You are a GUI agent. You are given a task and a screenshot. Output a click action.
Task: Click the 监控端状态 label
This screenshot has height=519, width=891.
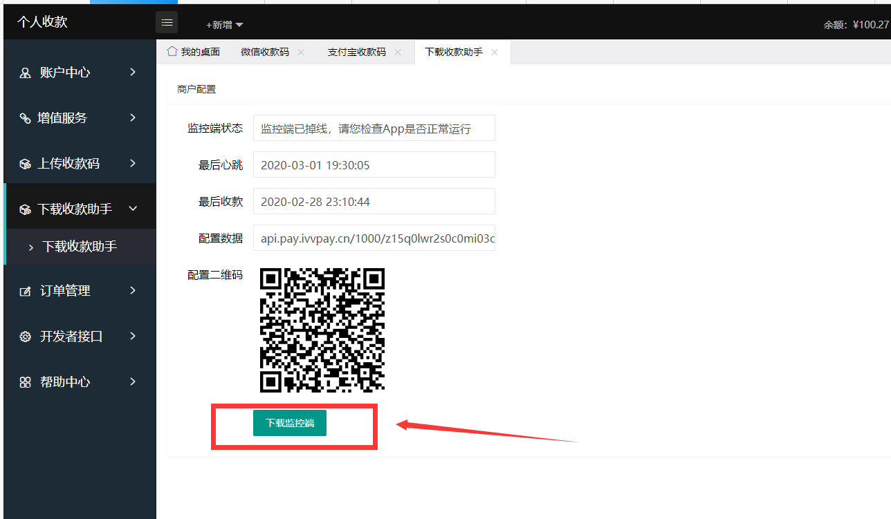coord(215,129)
